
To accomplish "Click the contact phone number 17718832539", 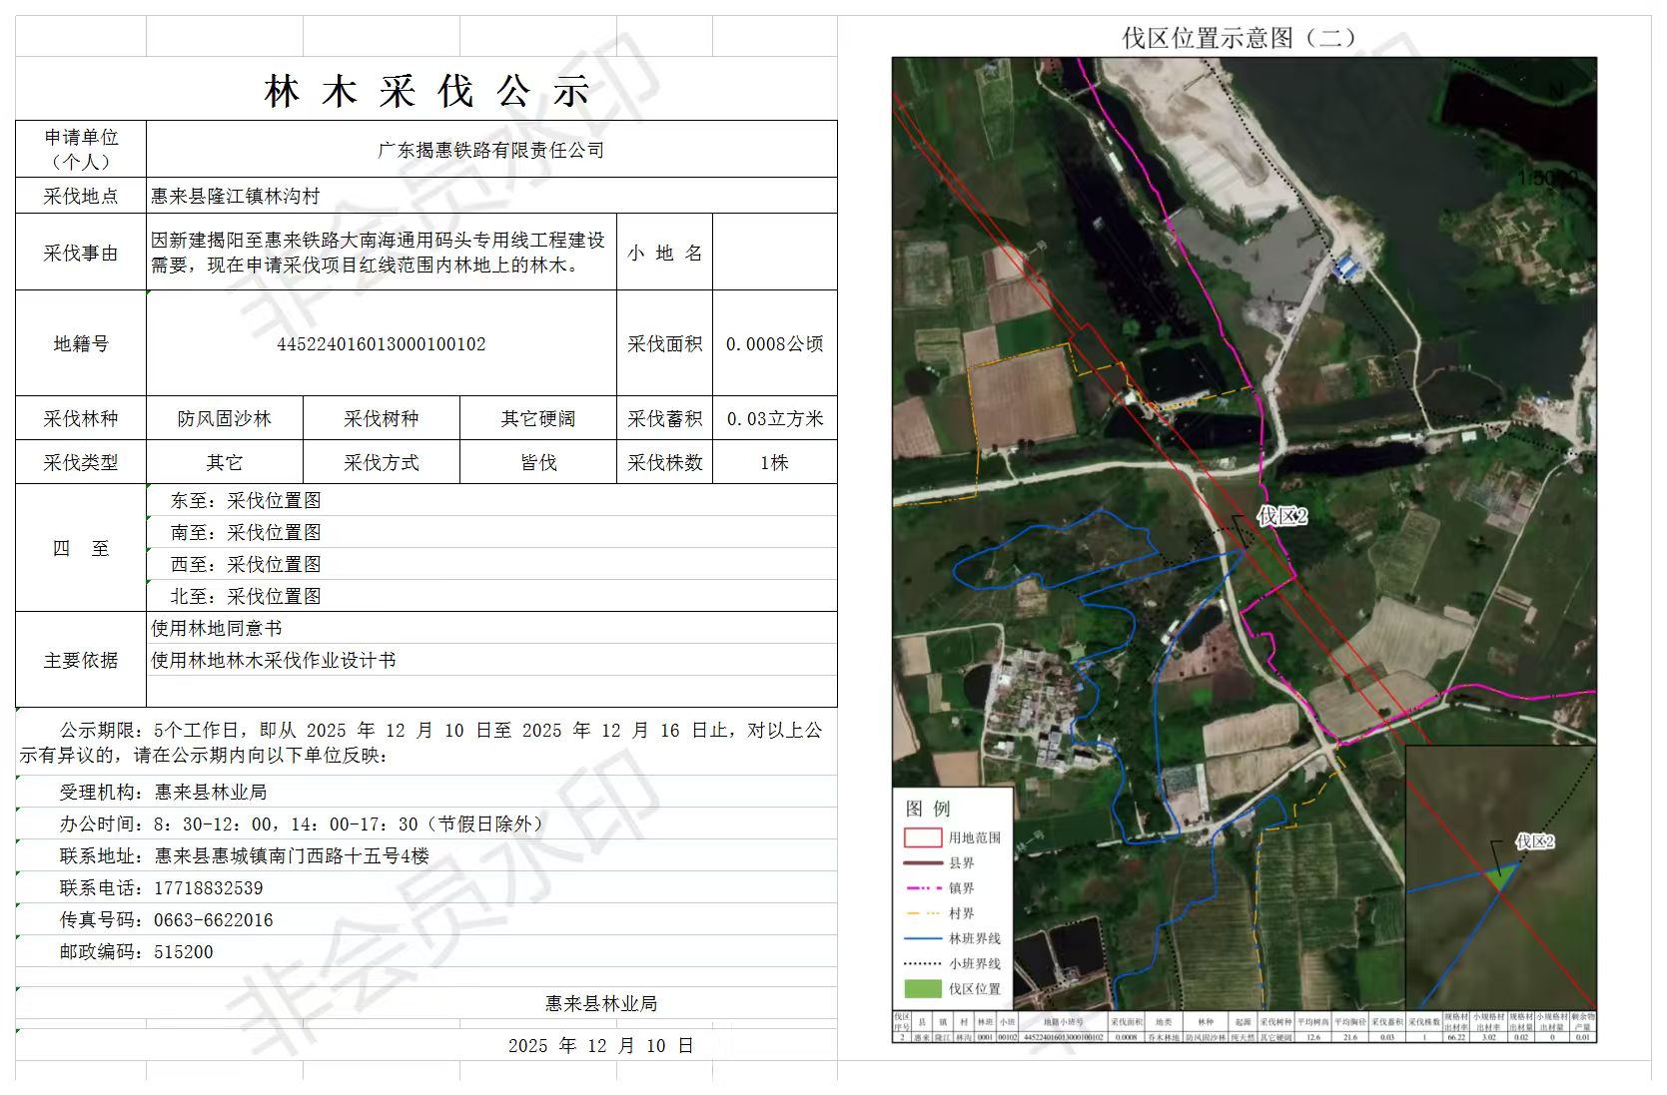I will (208, 888).
